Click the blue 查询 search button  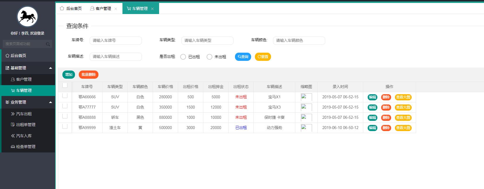(243, 57)
